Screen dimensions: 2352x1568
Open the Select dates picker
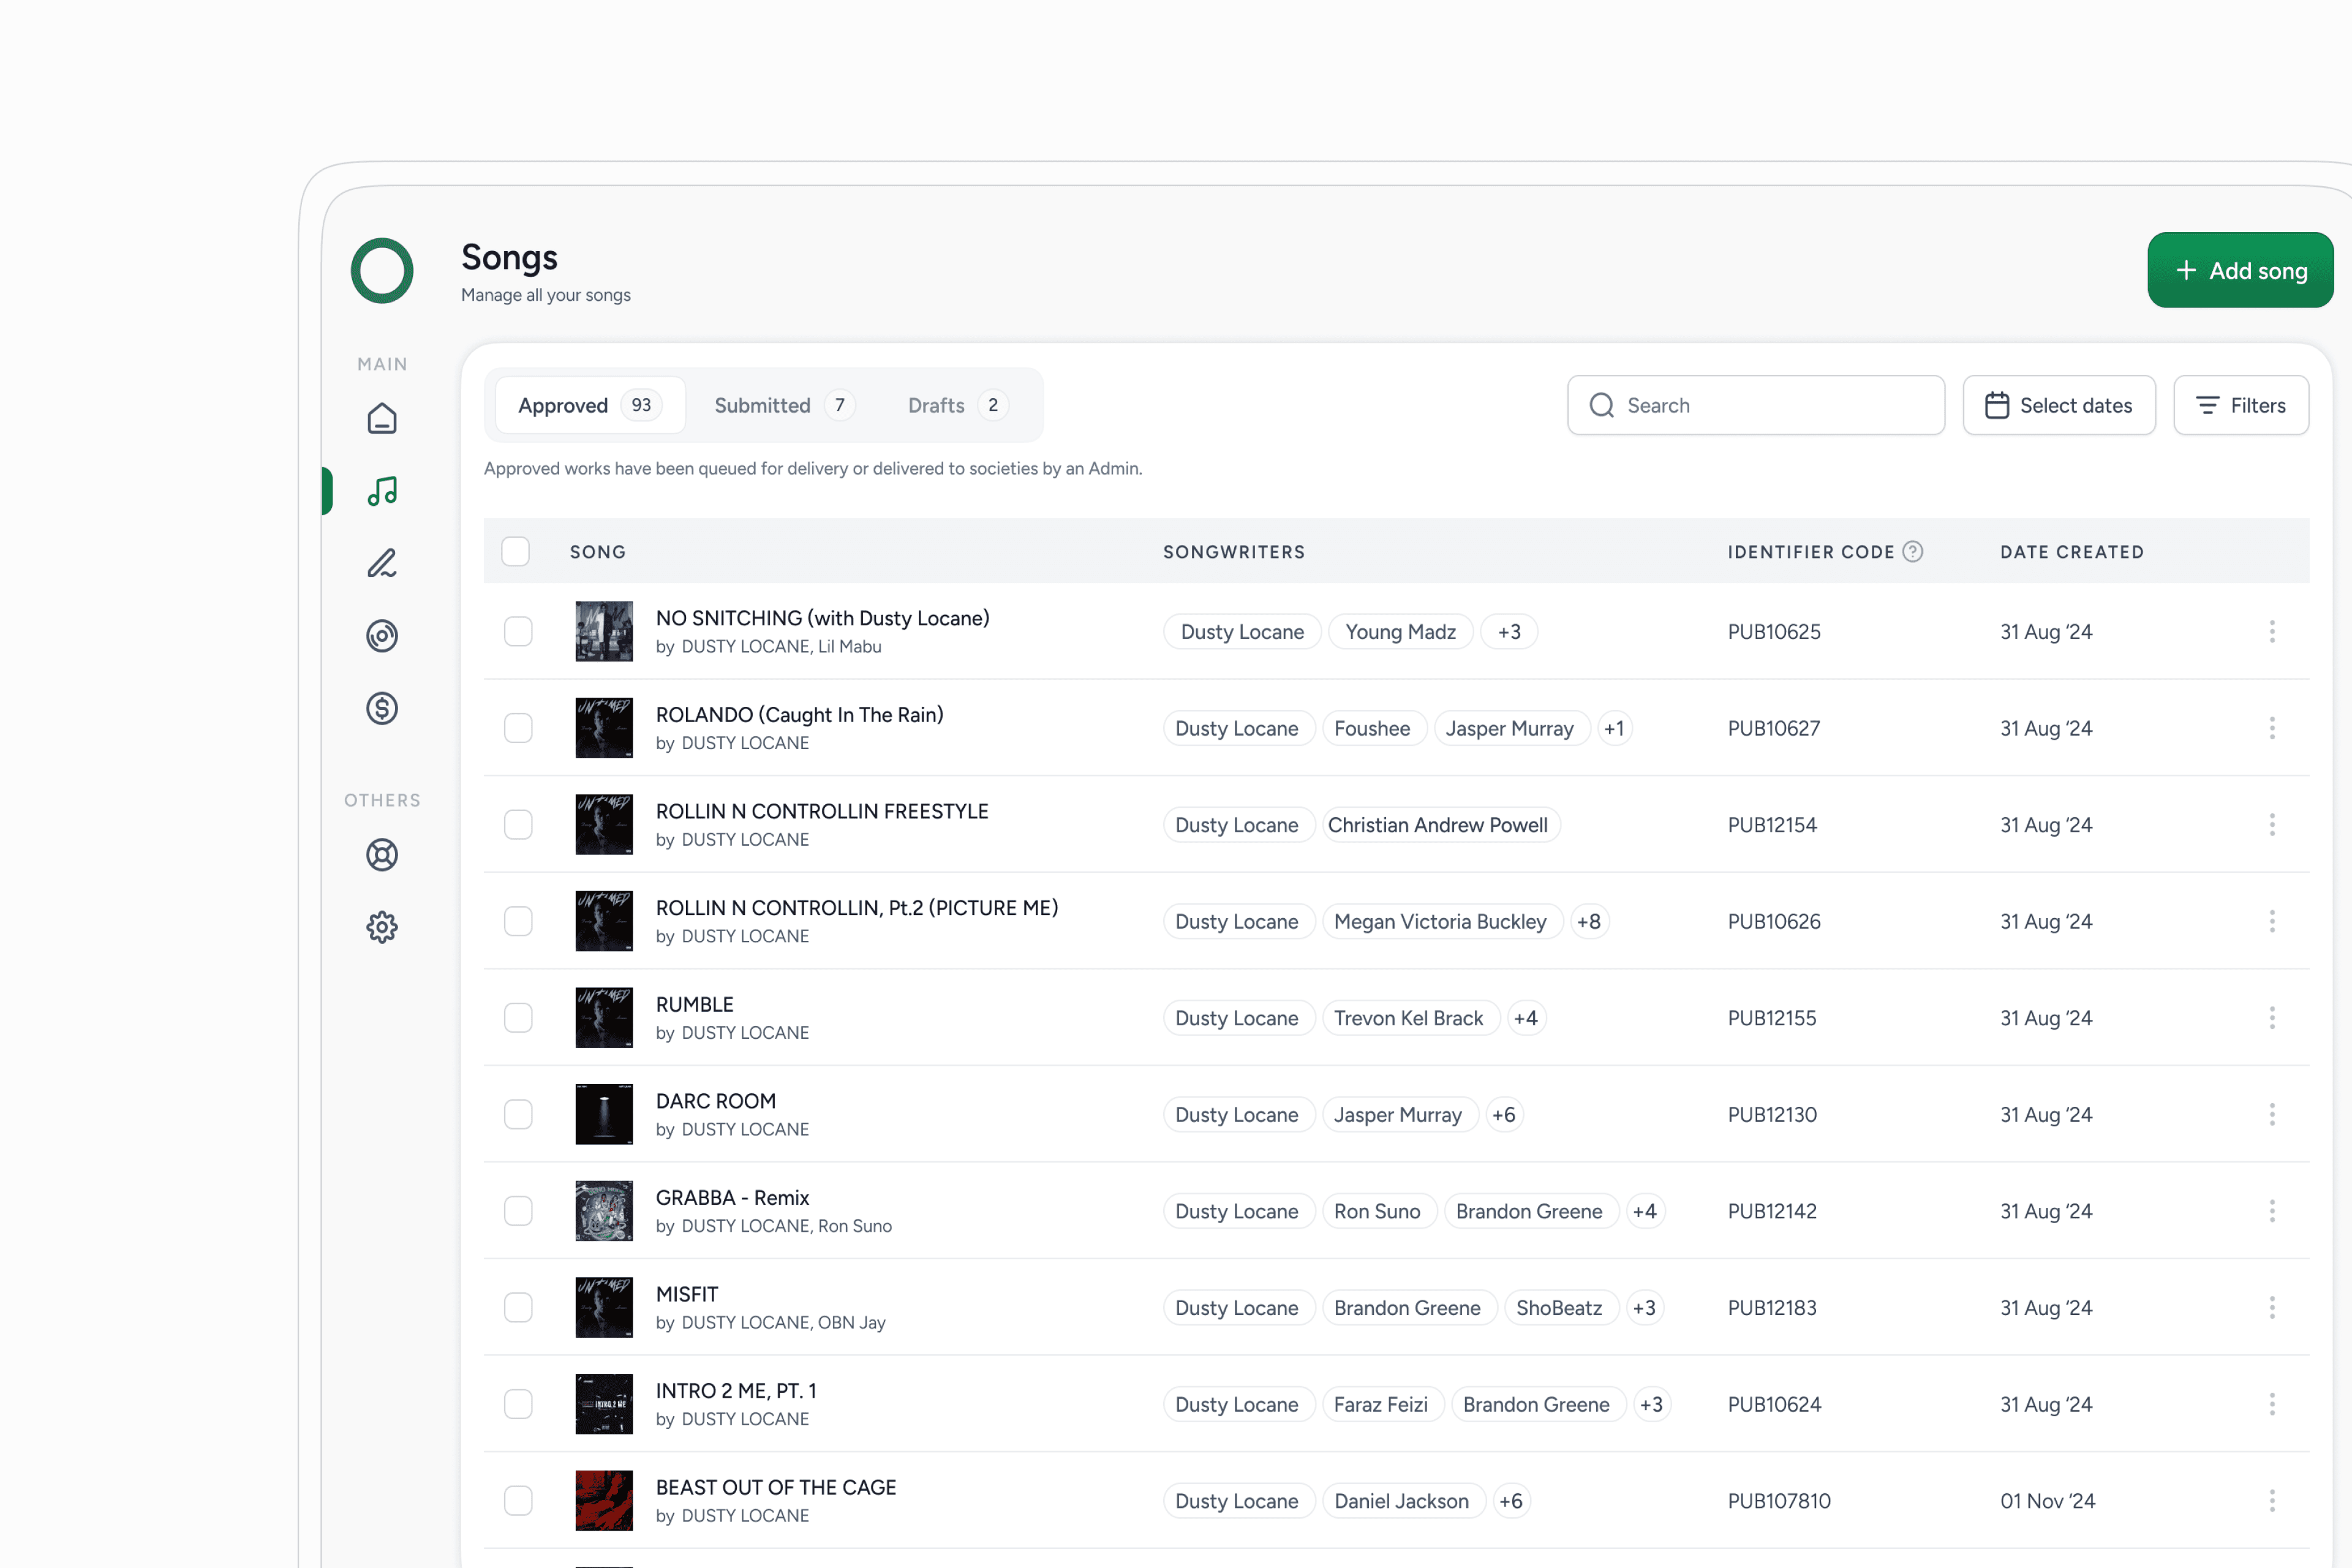click(x=2059, y=405)
